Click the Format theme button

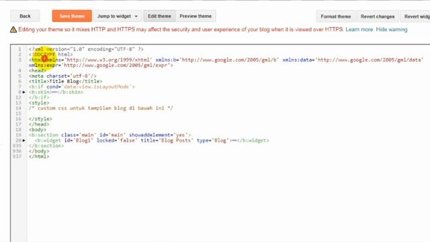tap(336, 16)
